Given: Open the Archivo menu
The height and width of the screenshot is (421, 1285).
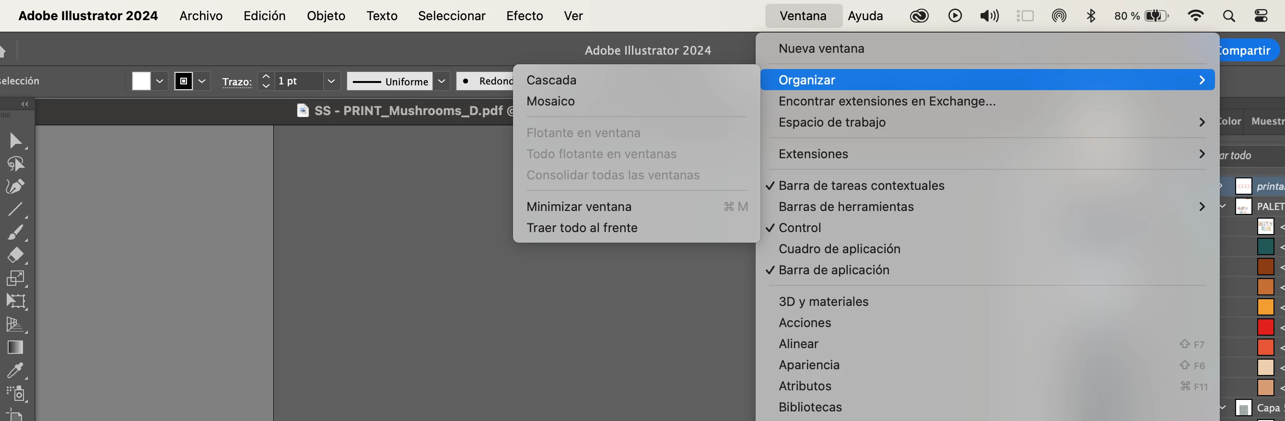Looking at the screenshot, I should coord(200,16).
